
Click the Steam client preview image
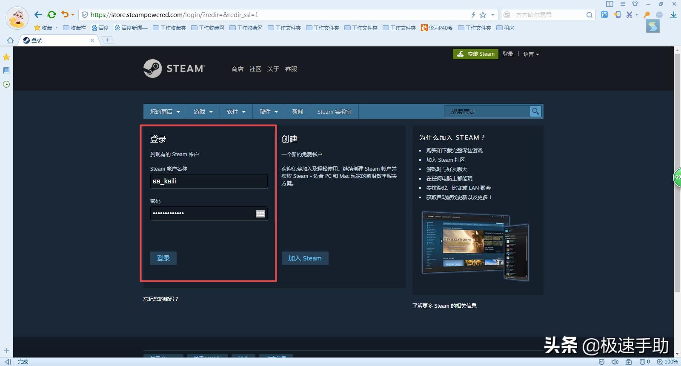click(x=475, y=246)
